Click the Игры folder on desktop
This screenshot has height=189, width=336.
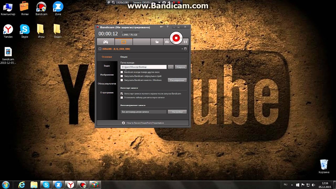coord(41,31)
